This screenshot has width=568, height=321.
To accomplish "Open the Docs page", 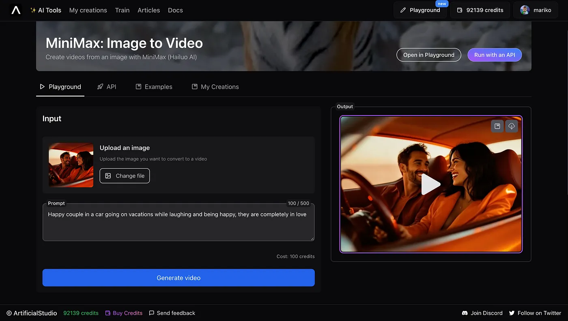I will tap(175, 10).
